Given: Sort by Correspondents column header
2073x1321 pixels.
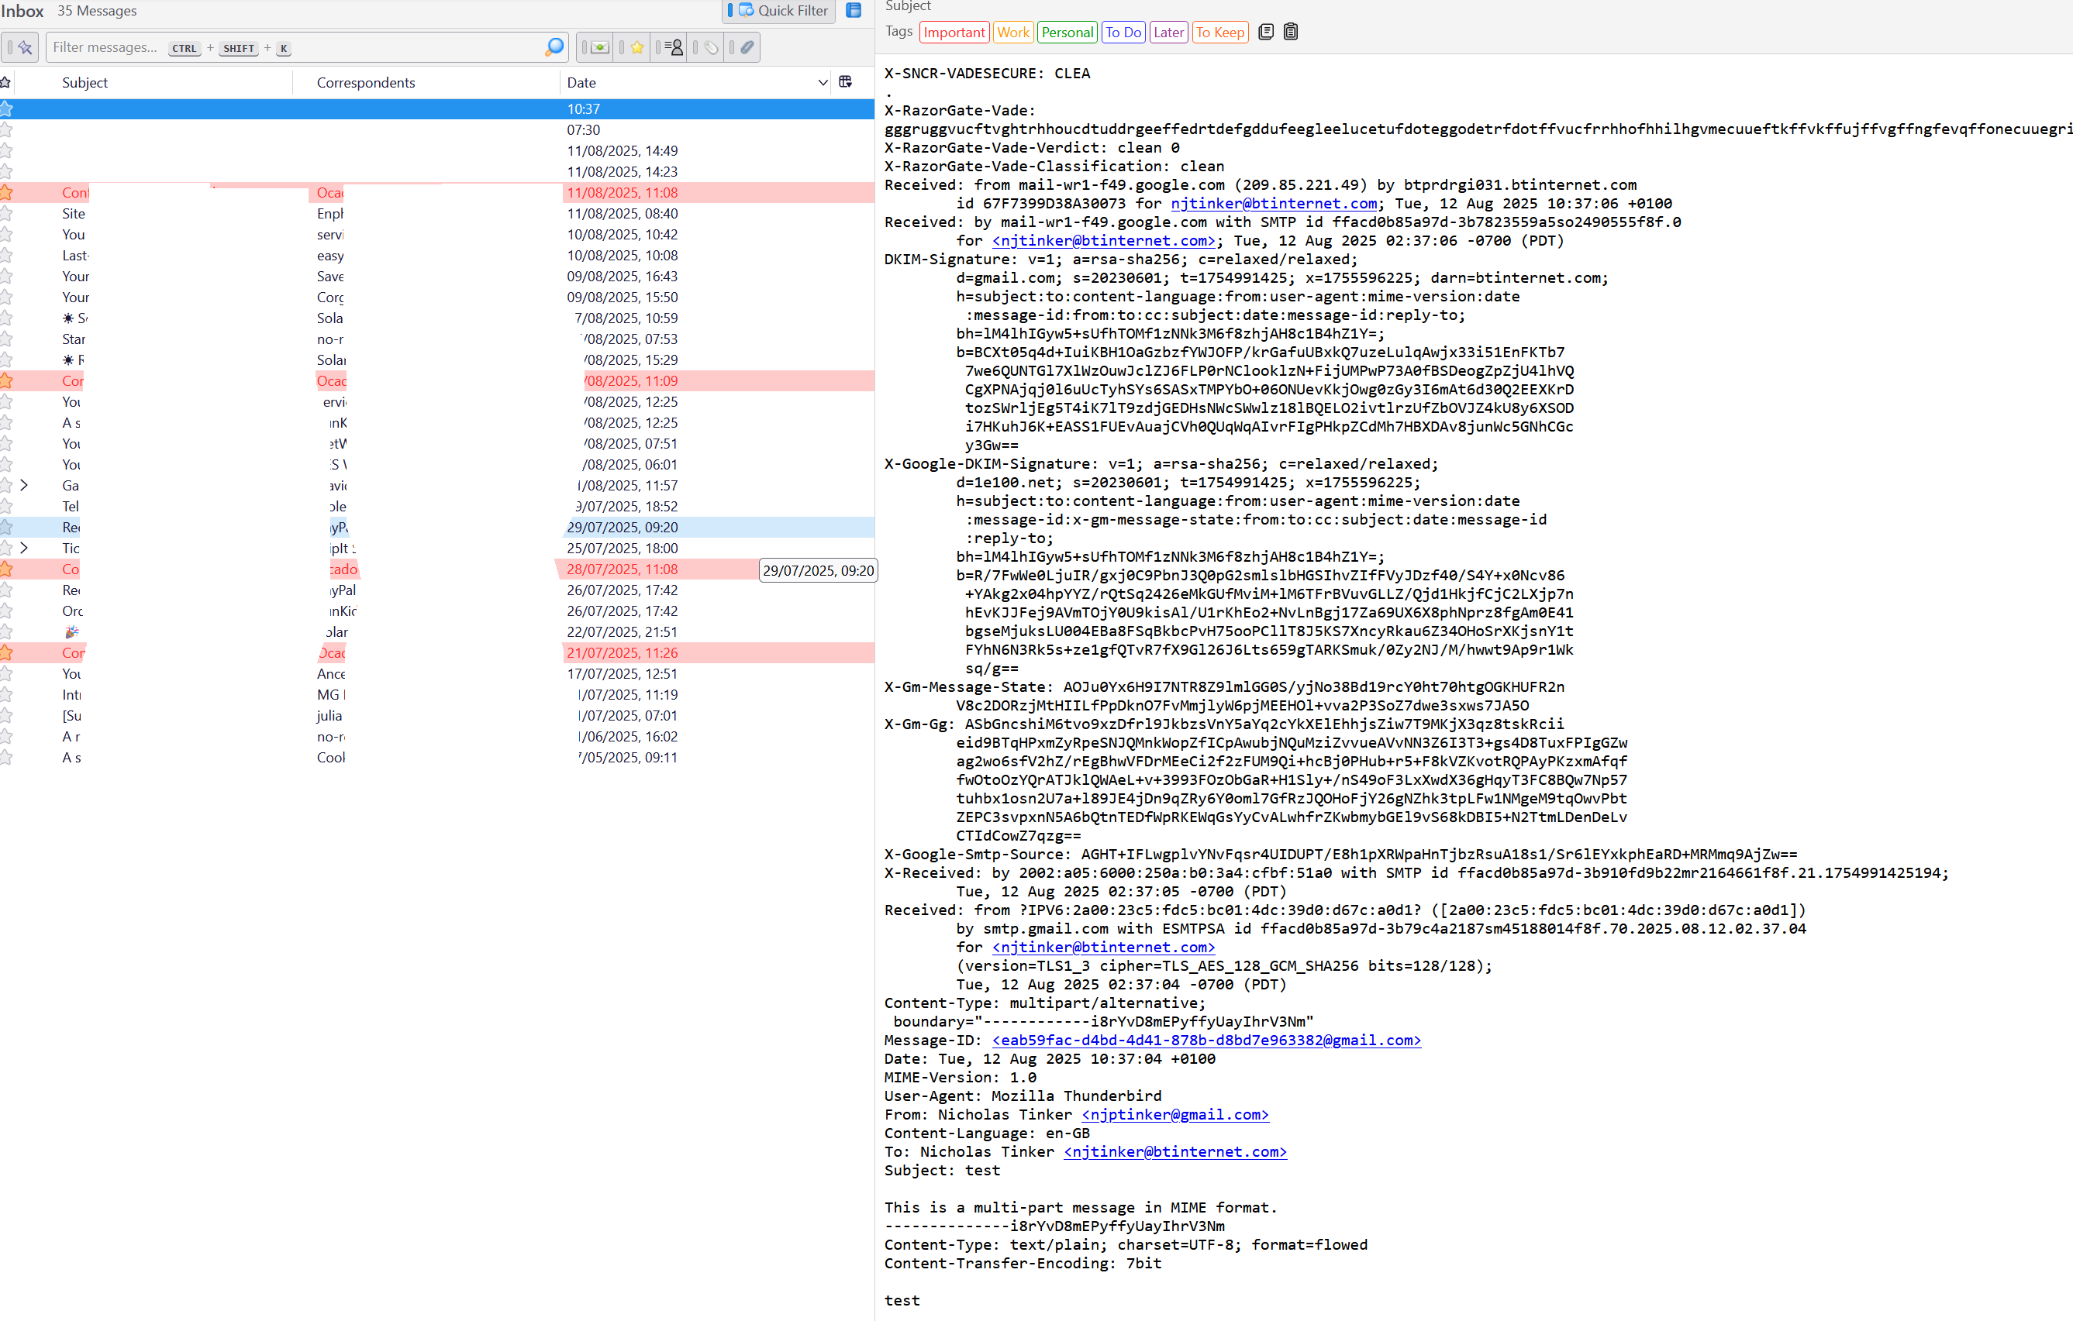Looking at the screenshot, I should pyautogui.click(x=365, y=83).
